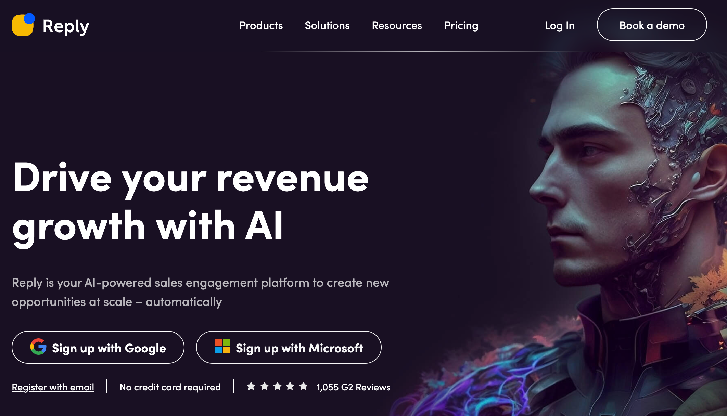Image resolution: width=727 pixels, height=416 pixels.
Task: Click the Reply wordmark text
Action: tap(66, 26)
